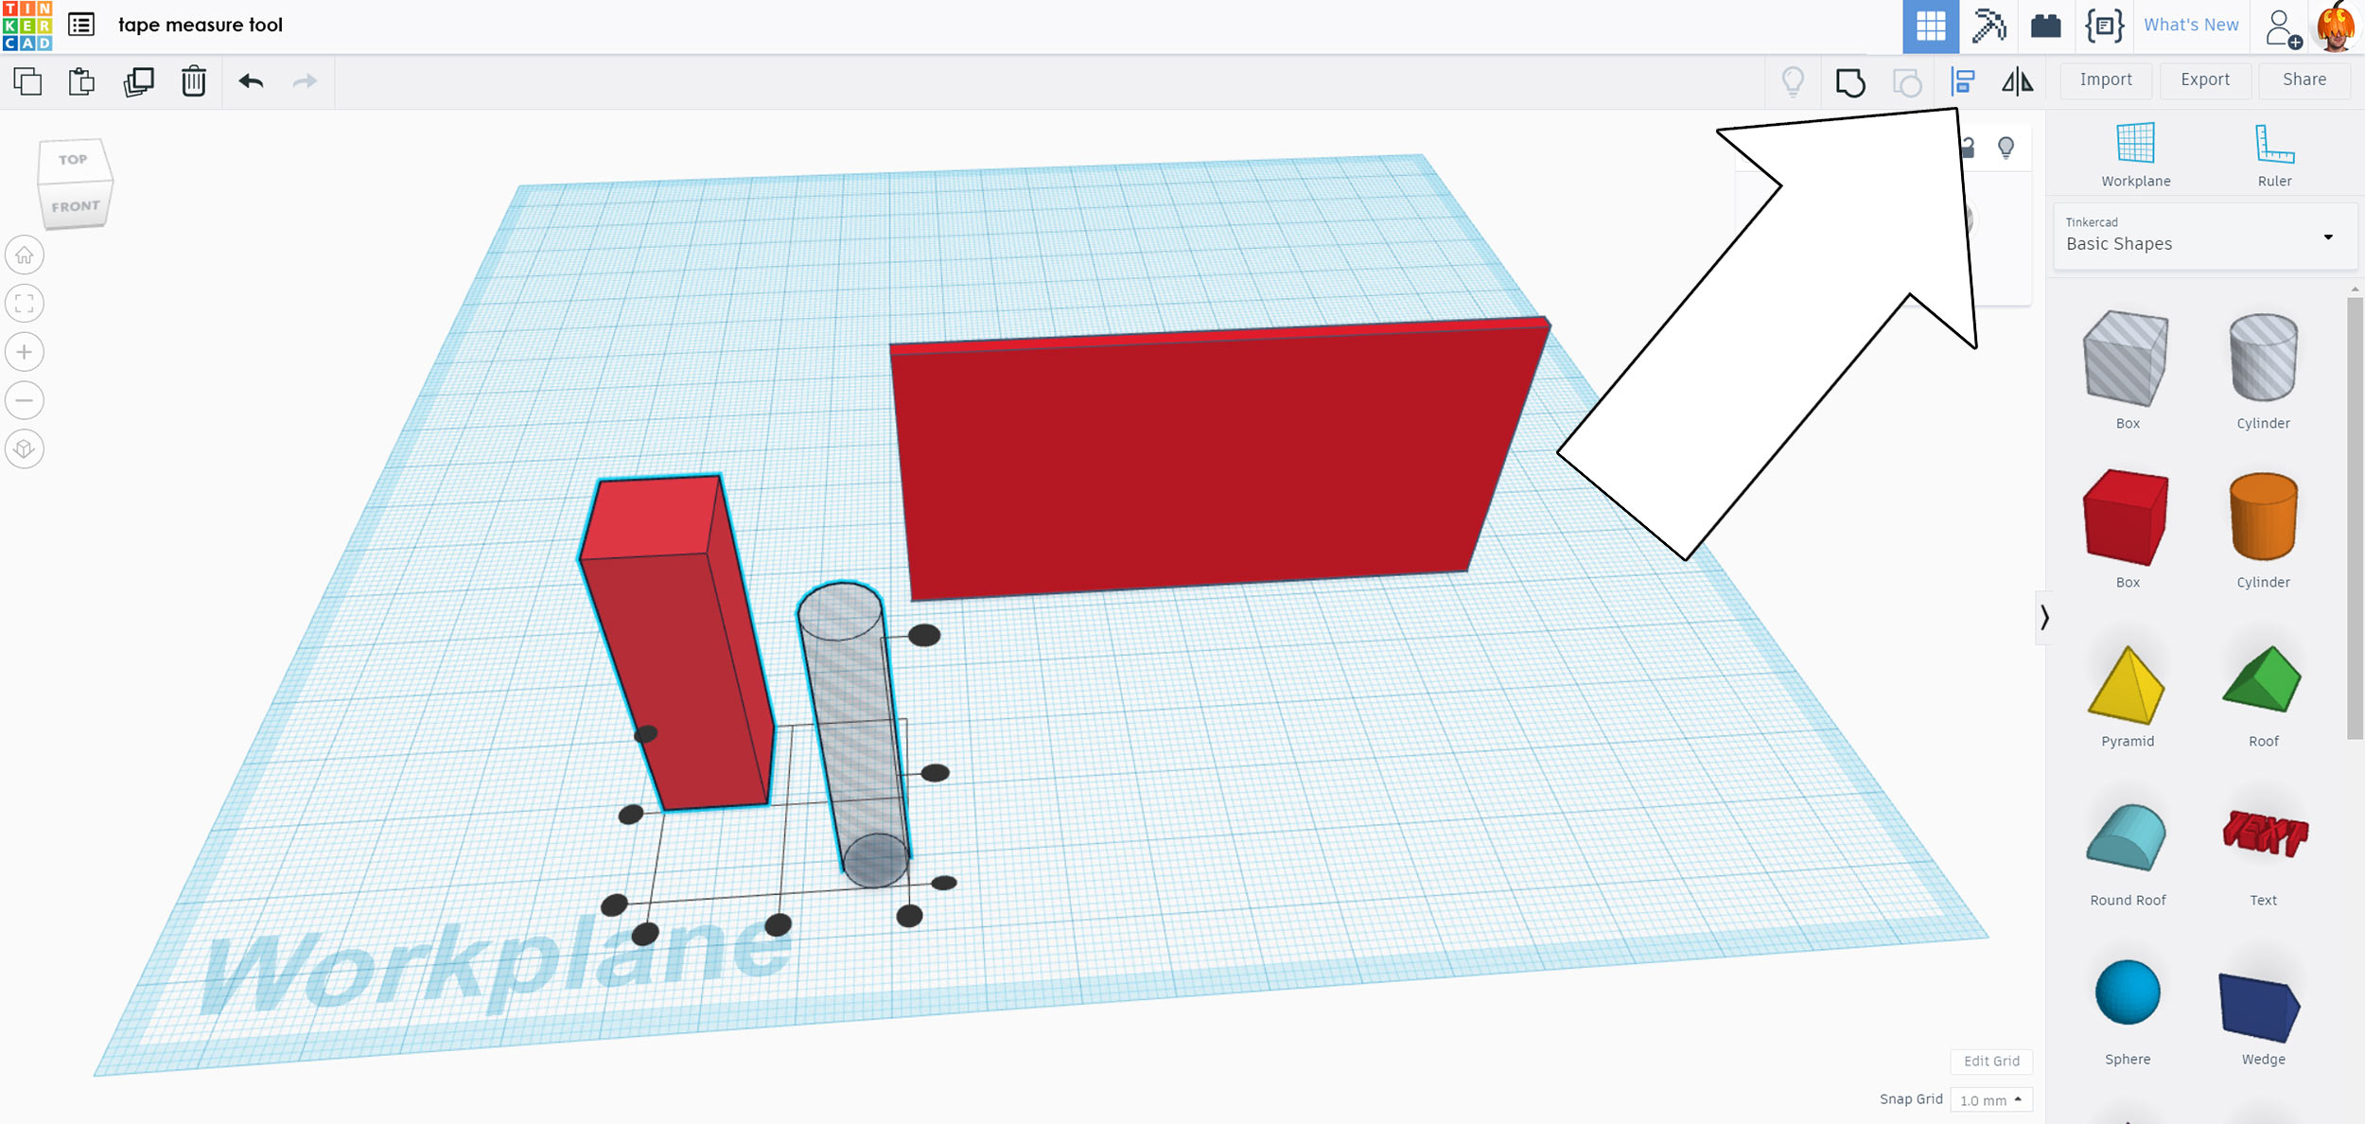Image resolution: width=2365 pixels, height=1124 pixels.
Task: Switch to Blocks mode tab
Action: click(1988, 26)
